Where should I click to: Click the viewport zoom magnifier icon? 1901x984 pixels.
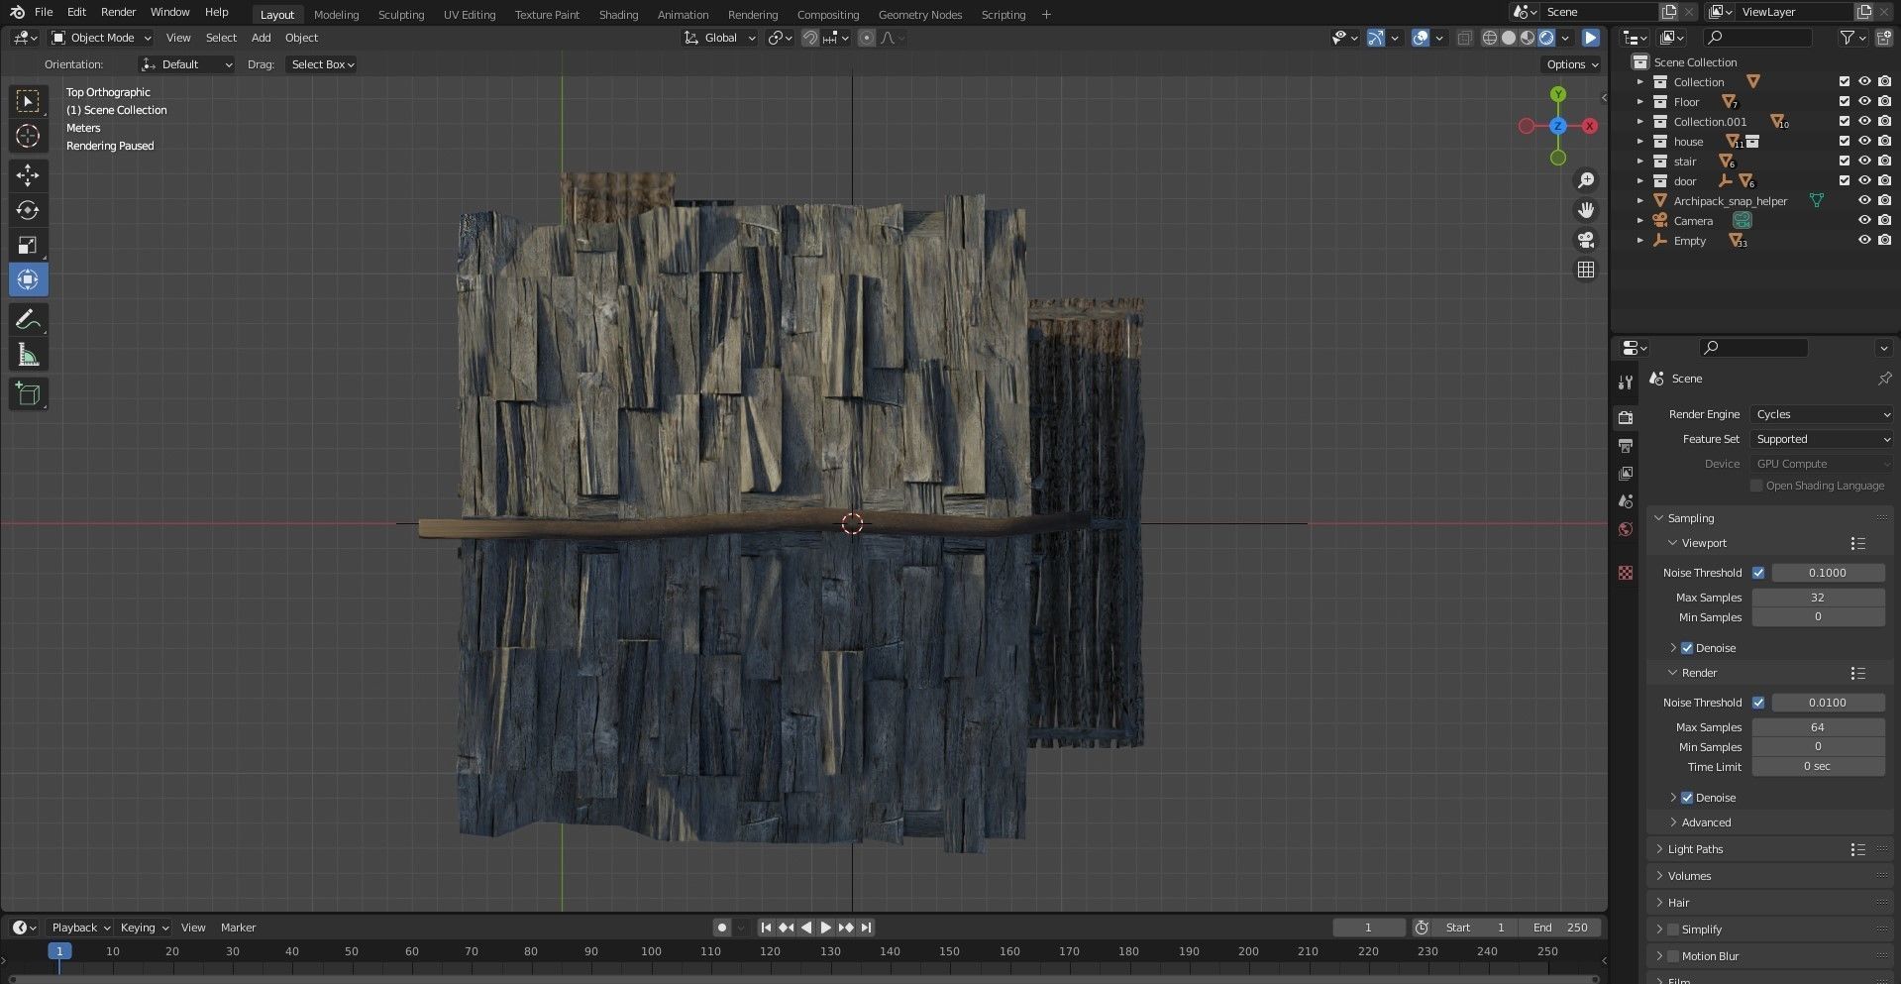tap(1586, 180)
